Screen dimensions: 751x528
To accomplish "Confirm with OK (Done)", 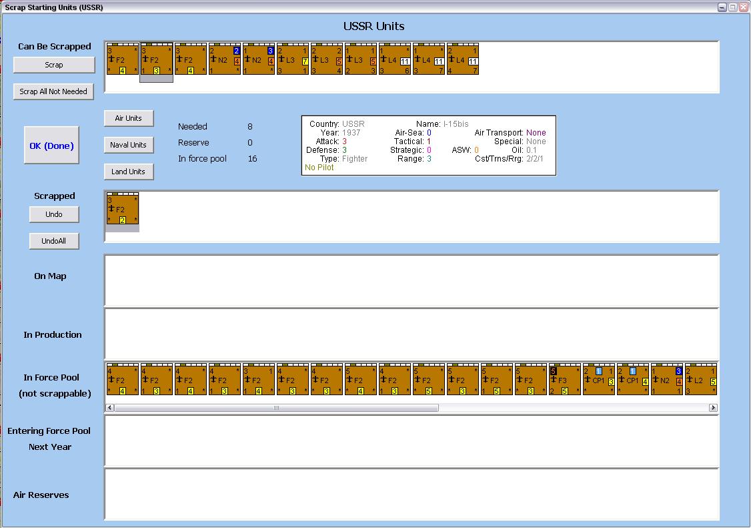I will (51, 146).
